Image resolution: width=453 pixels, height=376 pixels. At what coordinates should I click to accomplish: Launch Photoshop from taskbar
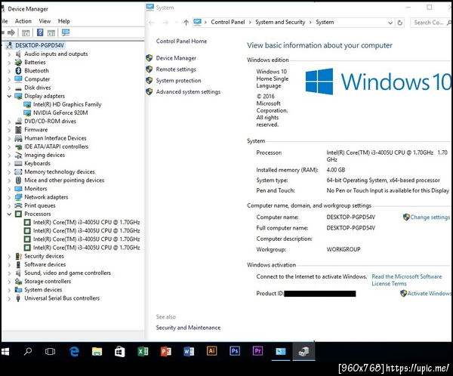pyautogui.click(x=235, y=351)
